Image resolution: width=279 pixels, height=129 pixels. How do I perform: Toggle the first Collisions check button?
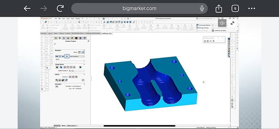[70, 77]
